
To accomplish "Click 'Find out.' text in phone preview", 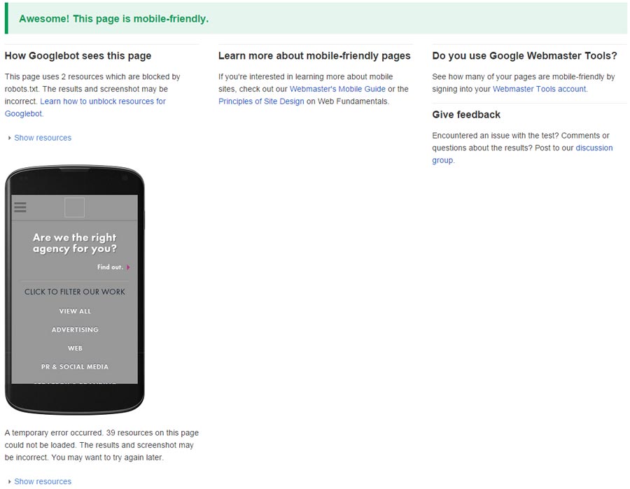I will point(110,267).
